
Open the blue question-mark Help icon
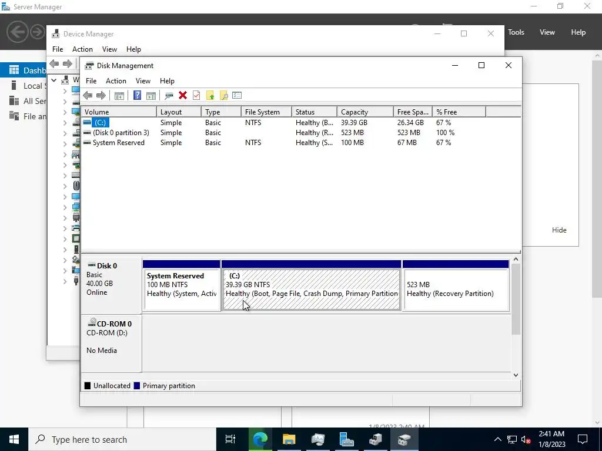137,96
